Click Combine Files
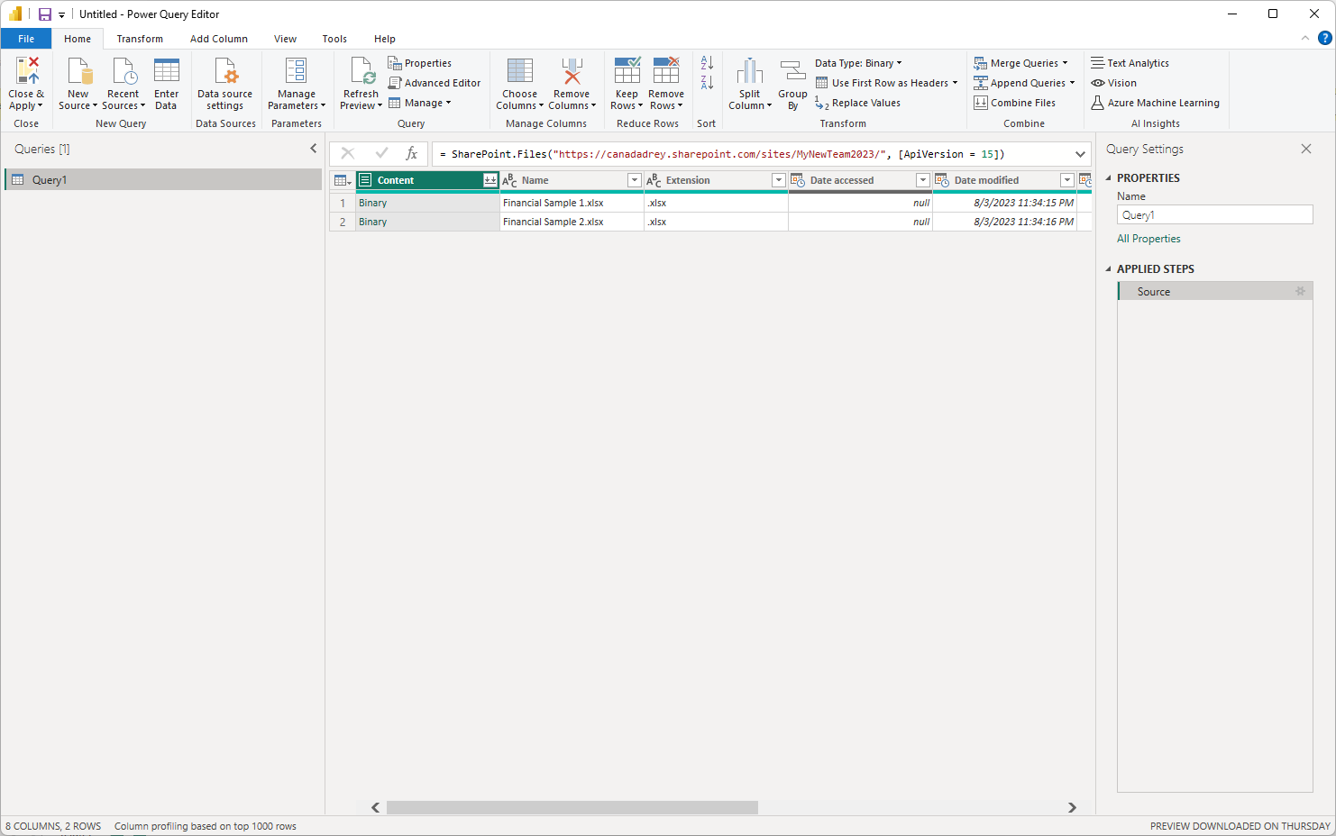The width and height of the screenshot is (1336, 836). (1014, 103)
